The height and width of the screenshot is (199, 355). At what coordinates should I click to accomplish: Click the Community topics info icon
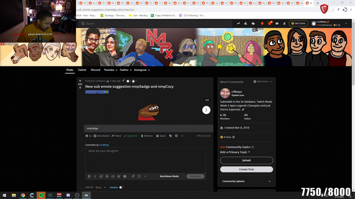click(253, 147)
